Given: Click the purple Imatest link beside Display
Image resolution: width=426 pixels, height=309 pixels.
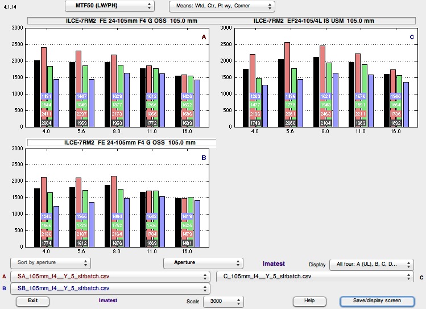Looking at the screenshot, I should point(274,264).
